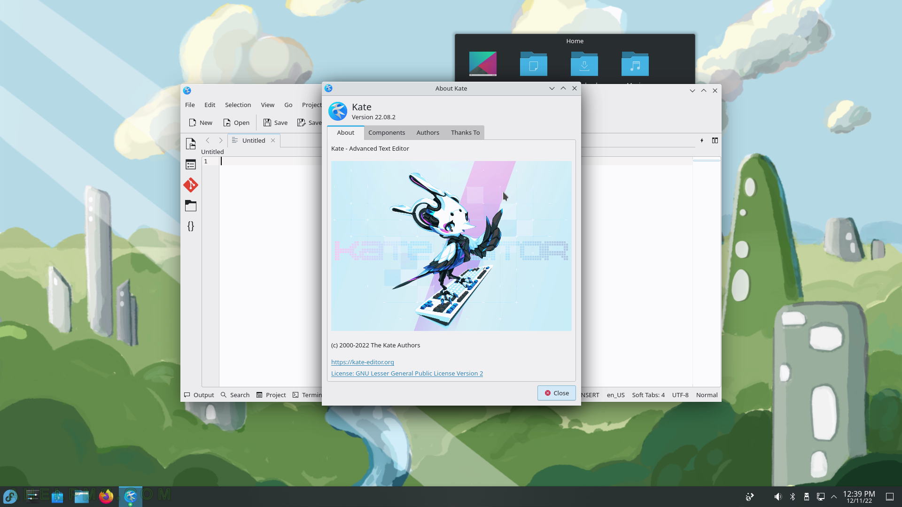The width and height of the screenshot is (902, 507).
Task: Show the Output tool view
Action: pyautogui.click(x=199, y=395)
